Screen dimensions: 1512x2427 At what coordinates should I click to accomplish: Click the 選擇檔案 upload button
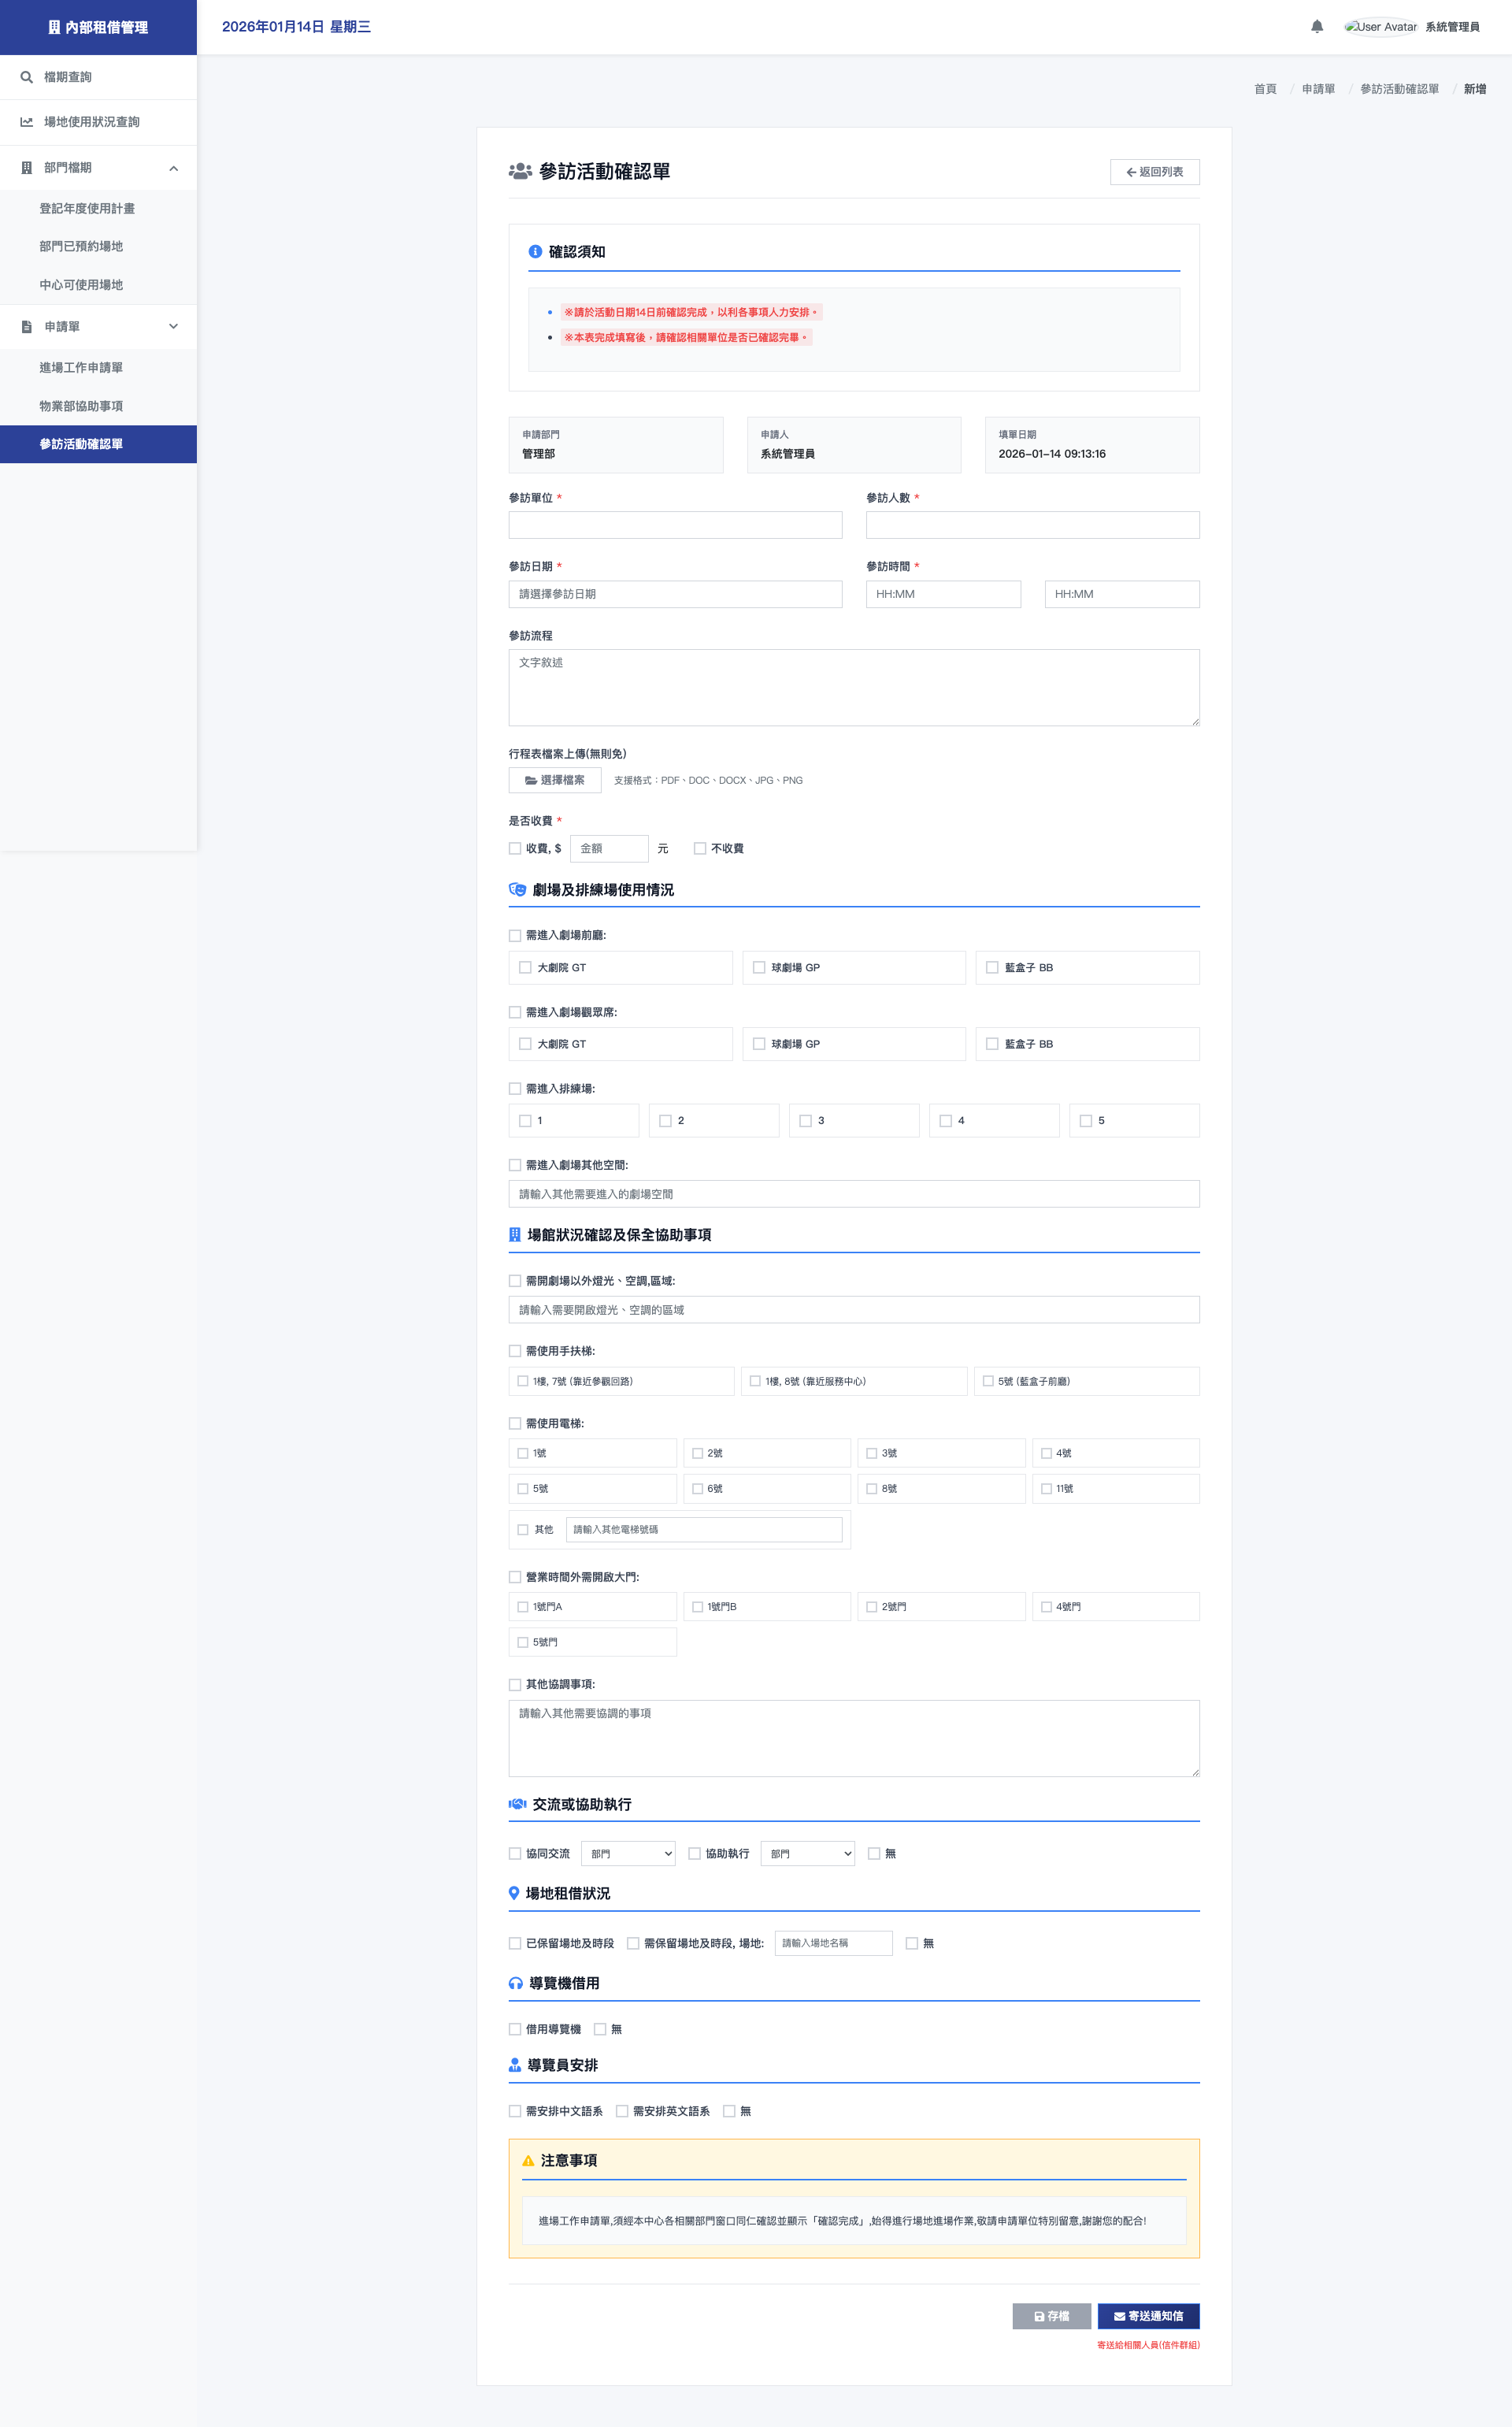coord(555,780)
